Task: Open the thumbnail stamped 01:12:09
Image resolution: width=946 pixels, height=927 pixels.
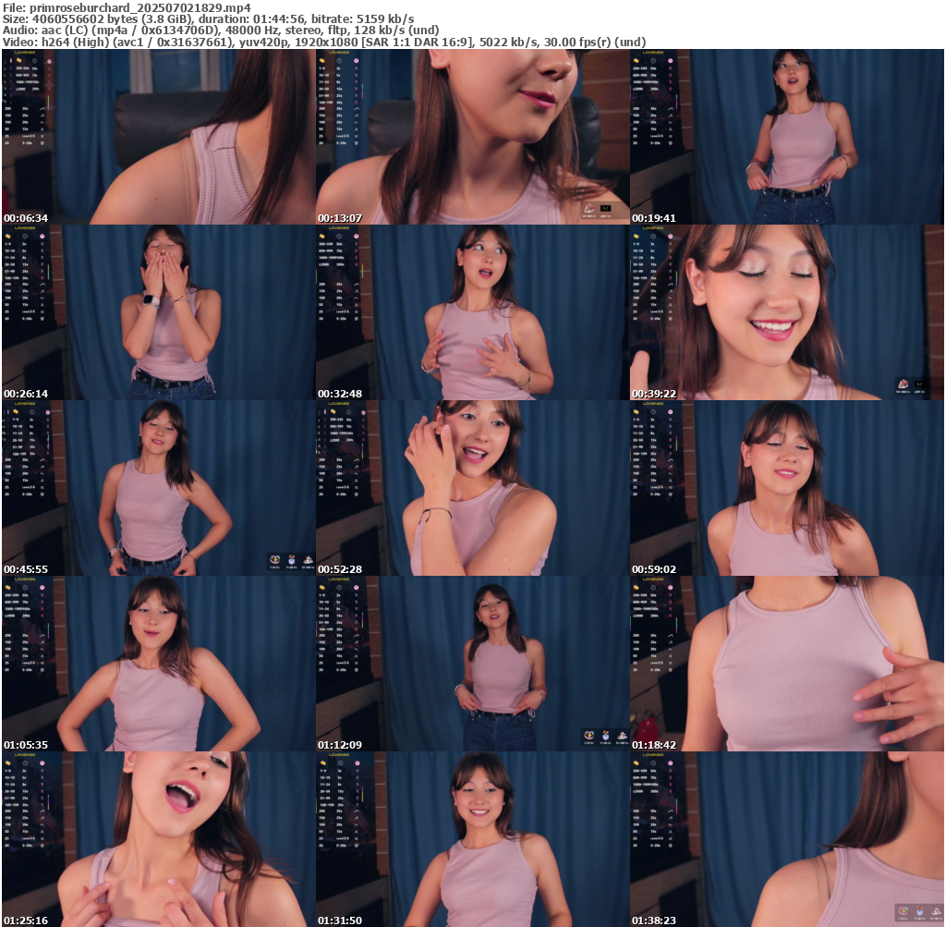Action: (x=473, y=664)
